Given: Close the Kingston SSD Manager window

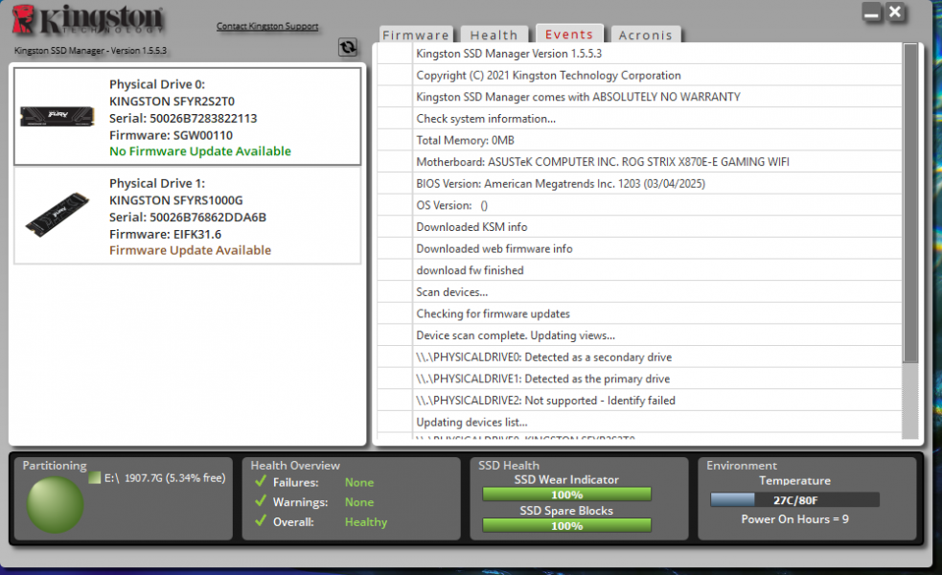Looking at the screenshot, I should 895,12.
